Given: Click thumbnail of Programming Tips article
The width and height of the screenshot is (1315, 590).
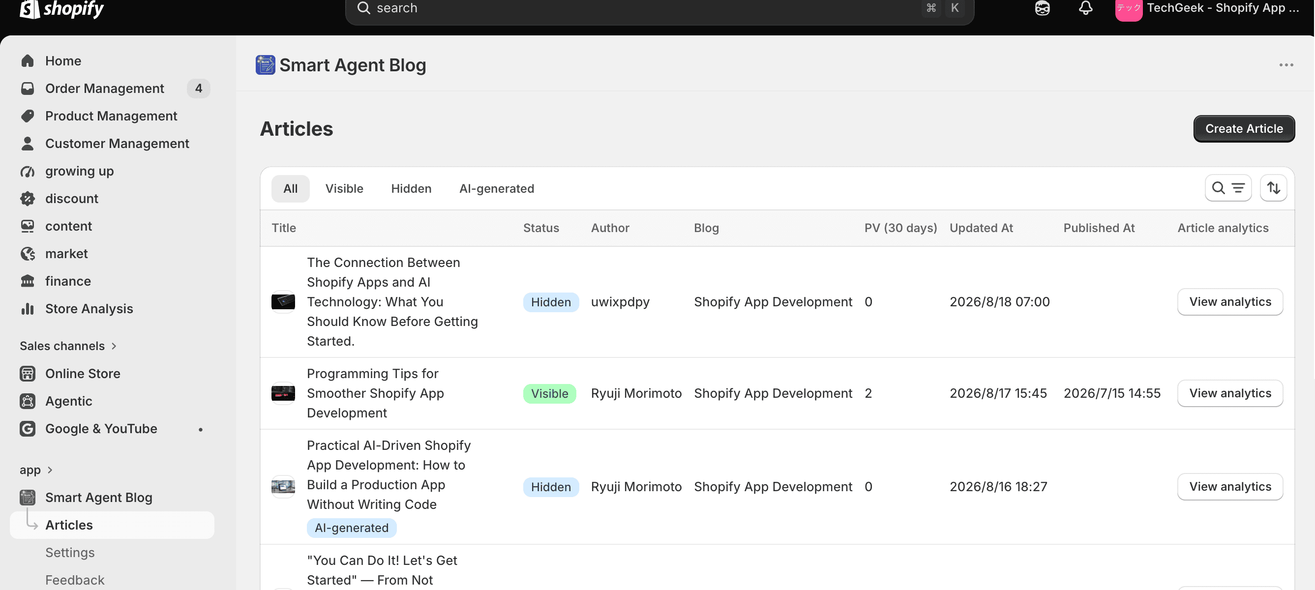Looking at the screenshot, I should coord(283,393).
